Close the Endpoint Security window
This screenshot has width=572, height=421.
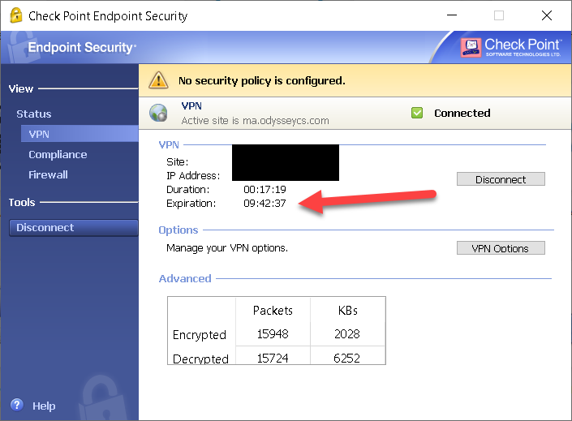(x=543, y=15)
